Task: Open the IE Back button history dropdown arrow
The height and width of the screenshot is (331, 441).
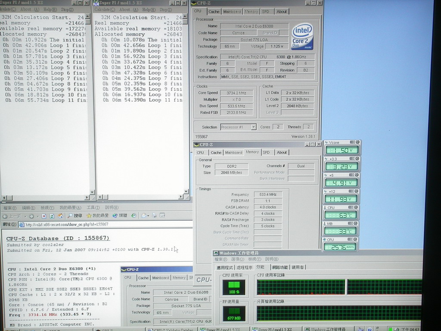Action: click(25, 216)
